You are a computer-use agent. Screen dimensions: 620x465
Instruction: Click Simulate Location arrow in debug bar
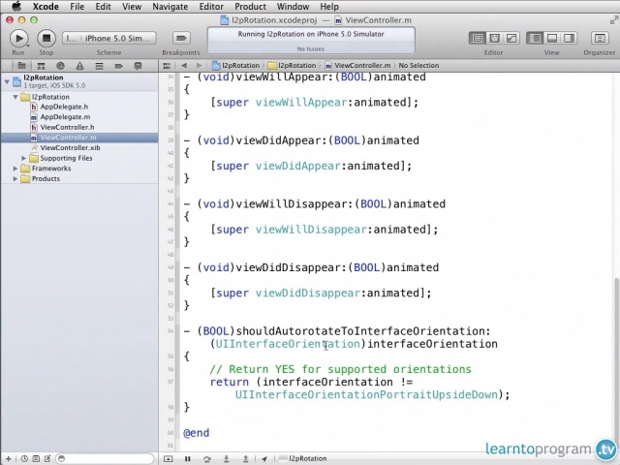(x=264, y=458)
